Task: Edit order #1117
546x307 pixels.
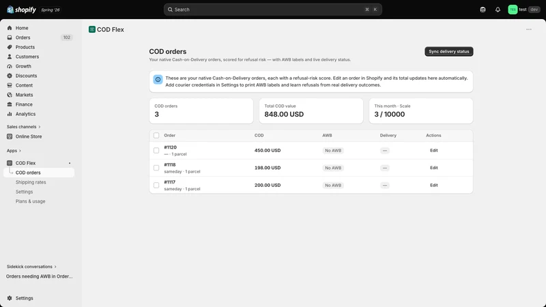Action: (x=433, y=185)
